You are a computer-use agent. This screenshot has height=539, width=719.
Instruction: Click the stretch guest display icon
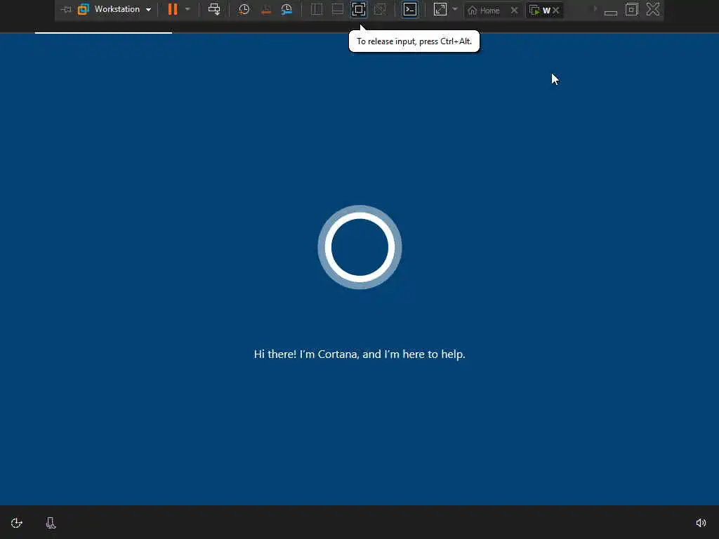(440, 9)
